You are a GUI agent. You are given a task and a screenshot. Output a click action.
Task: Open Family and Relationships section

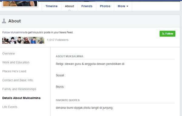tap(19, 89)
